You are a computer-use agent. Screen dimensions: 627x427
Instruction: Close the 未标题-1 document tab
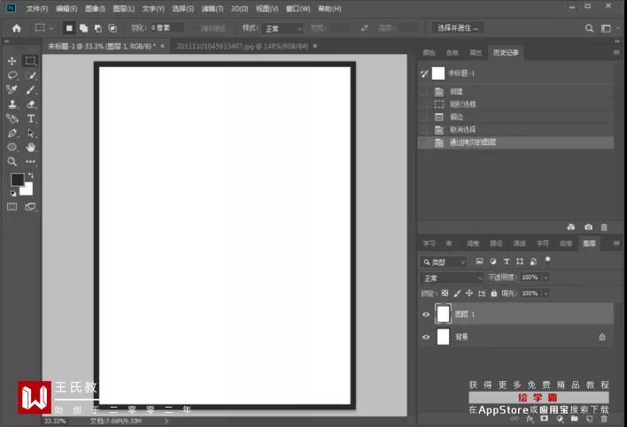162,46
